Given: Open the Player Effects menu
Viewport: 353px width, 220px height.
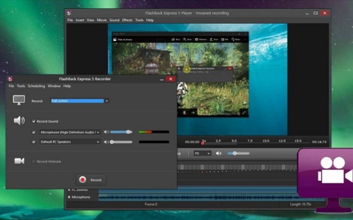Looking at the screenshot, I should pos(127,20).
